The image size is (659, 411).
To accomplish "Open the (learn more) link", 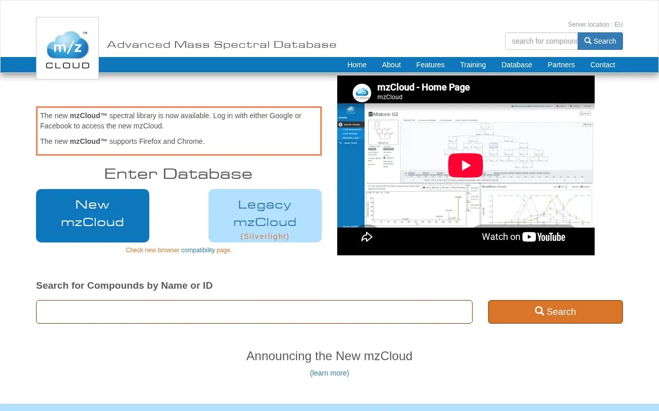I will click(329, 373).
